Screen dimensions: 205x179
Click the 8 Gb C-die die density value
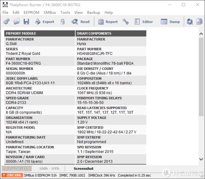(x=104, y=73)
